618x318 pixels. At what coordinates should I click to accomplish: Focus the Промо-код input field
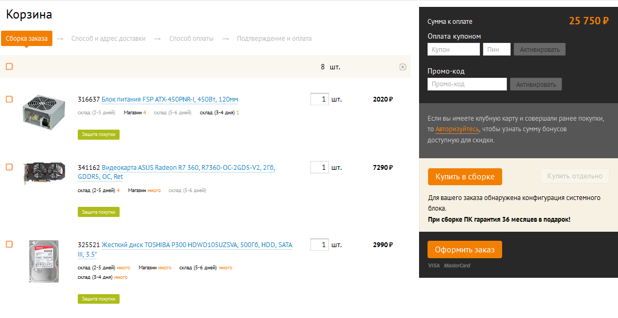[467, 84]
